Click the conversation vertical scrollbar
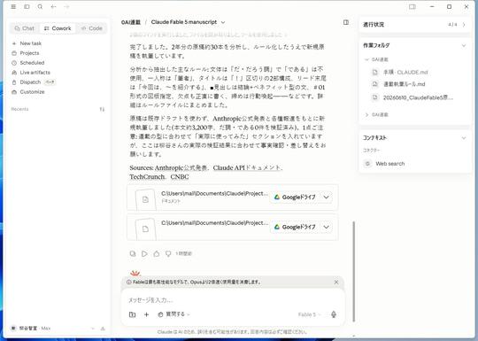Image resolution: width=478 pixels, height=341 pixels. 353,271
